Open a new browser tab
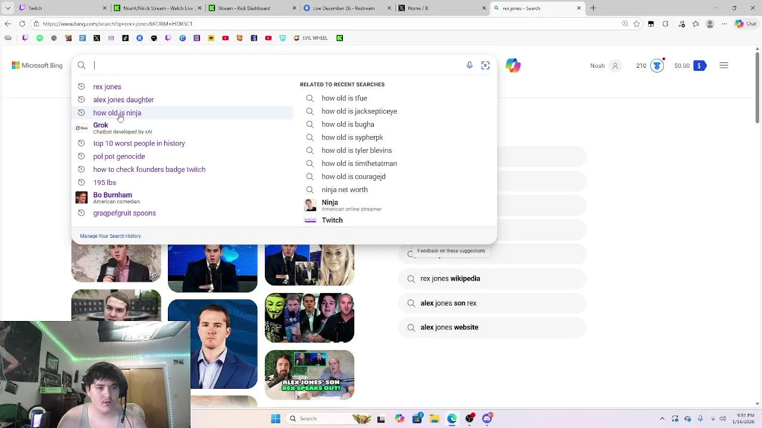This screenshot has width=762, height=428. pos(593,8)
